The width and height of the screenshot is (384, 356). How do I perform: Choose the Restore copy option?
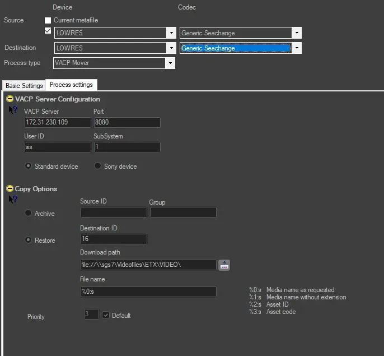[29, 241]
